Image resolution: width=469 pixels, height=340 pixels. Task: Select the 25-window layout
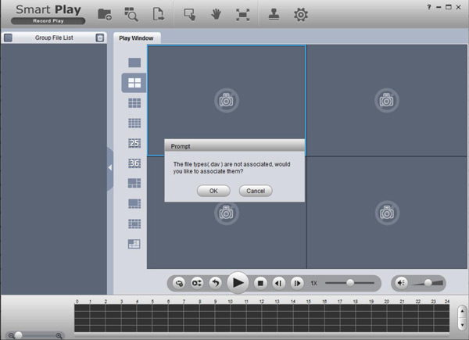pyautogui.click(x=134, y=143)
